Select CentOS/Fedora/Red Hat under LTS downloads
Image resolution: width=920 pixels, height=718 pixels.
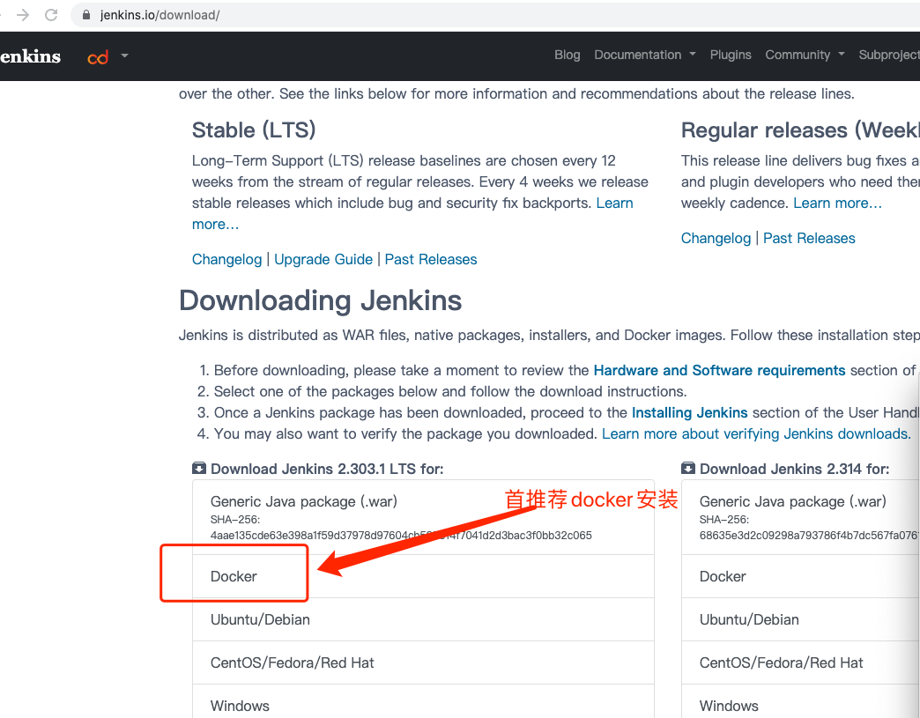(423, 662)
